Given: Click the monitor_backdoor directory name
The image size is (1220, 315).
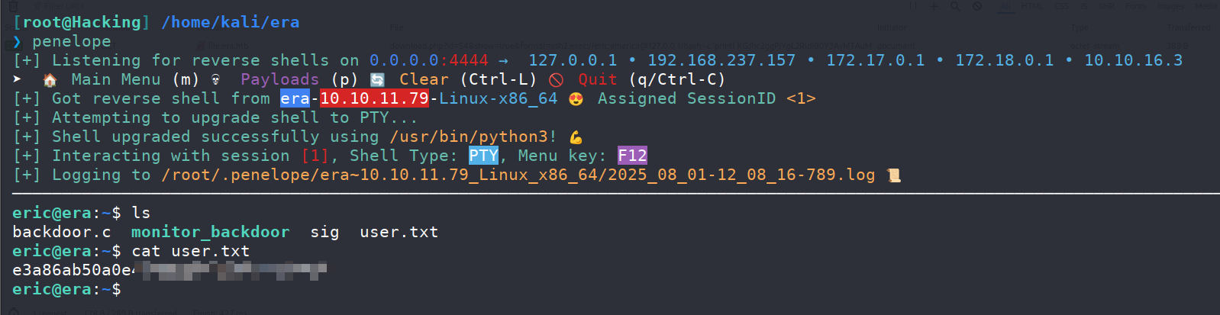Looking at the screenshot, I should point(211,232).
